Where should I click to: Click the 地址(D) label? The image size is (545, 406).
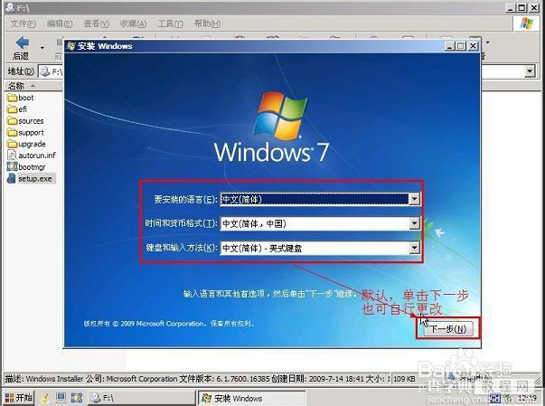click(x=21, y=71)
